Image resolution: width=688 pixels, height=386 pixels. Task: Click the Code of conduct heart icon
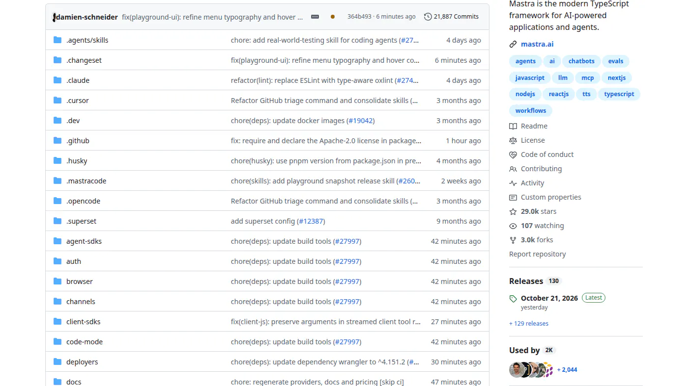click(513, 154)
